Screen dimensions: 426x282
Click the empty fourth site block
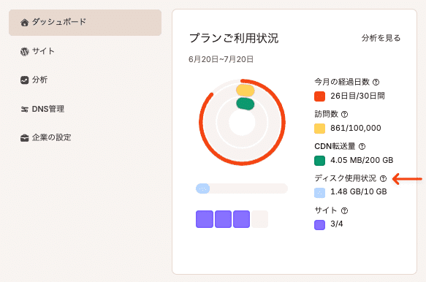[x=259, y=219]
